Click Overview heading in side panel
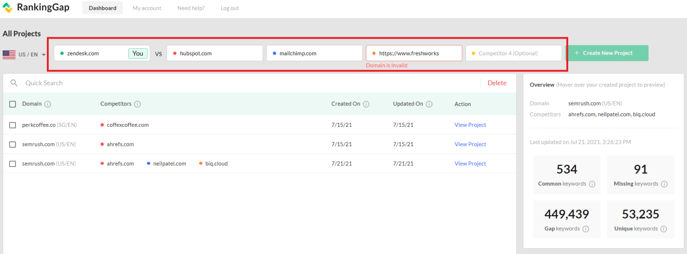687x254 pixels. click(542, 85)
